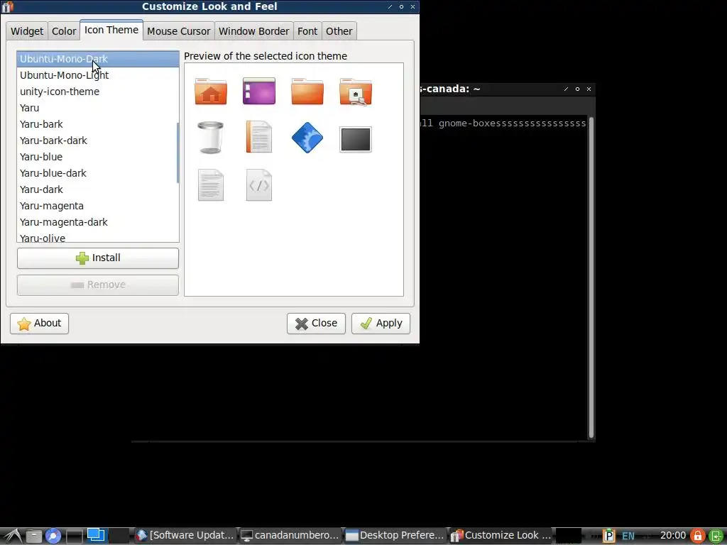Switch to Desktop Preferences taskbar entry

click(395, 535)
